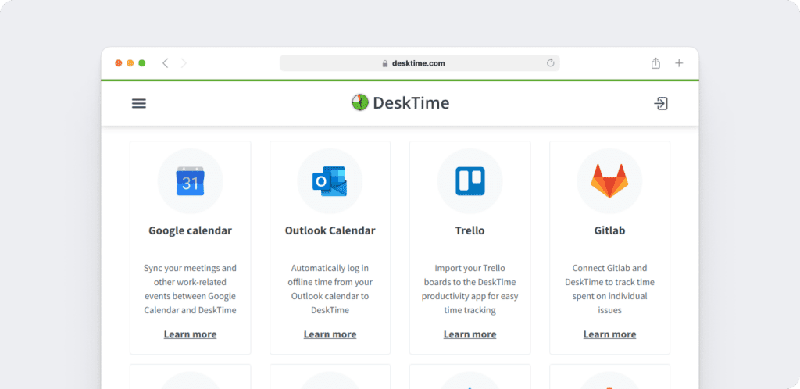Viewport: 800px width, 389px height.
Task: Open Learn more under Google calendar
Action: pyautogui.click(x=191, y=334)
